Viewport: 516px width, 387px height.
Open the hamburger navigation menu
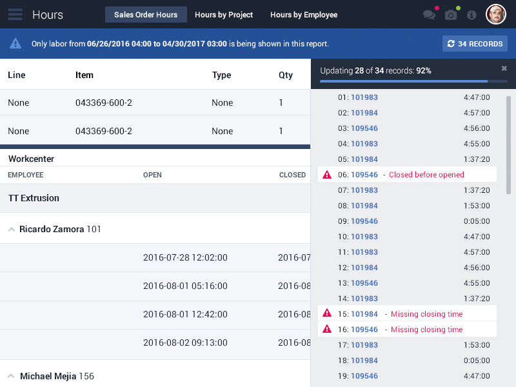point(15,14)
